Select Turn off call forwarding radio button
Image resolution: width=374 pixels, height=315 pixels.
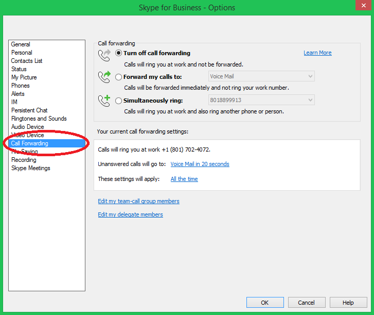coord(118,53)
